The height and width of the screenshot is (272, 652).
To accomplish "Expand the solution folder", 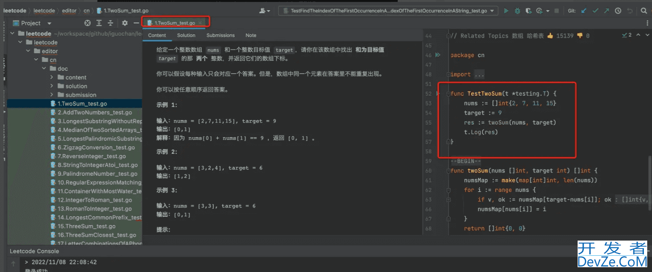I will pyautogui.click(x=52, y=86).
